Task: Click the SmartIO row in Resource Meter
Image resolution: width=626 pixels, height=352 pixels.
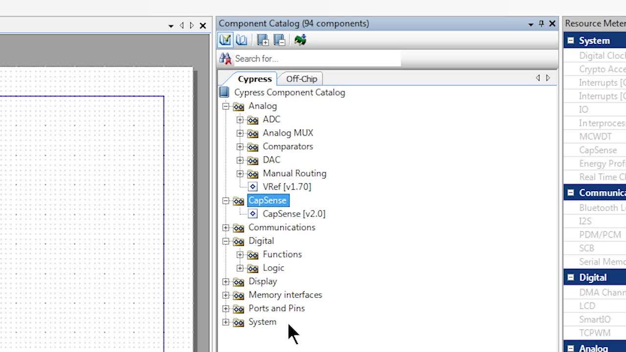Action: tap(595, 319)
